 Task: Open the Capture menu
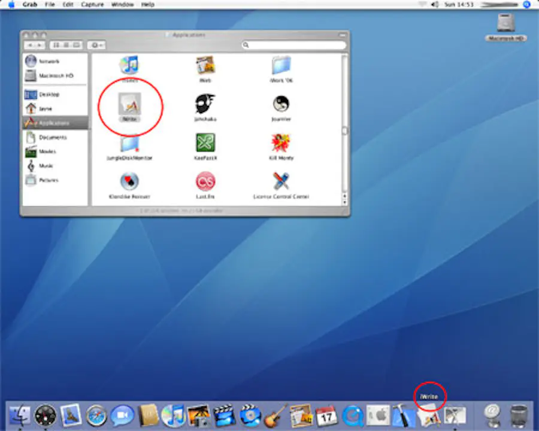coord(92,4)
